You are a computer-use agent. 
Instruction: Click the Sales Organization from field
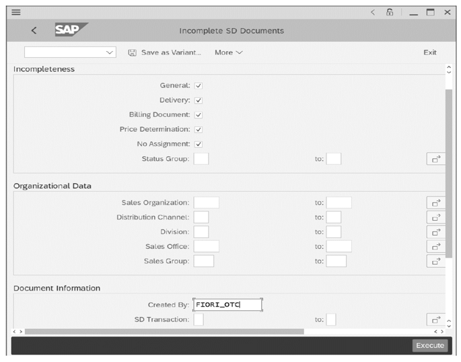206,203
